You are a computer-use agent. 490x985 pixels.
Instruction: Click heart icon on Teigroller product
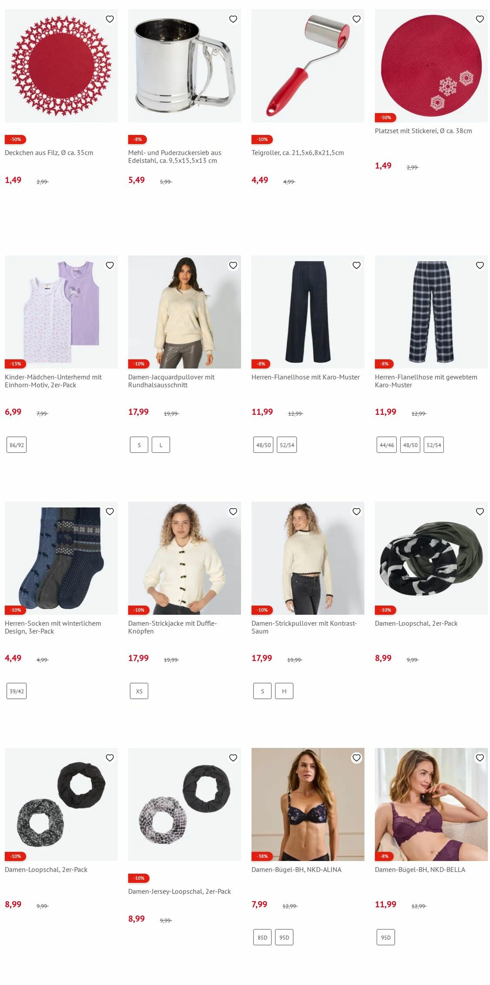356,19
